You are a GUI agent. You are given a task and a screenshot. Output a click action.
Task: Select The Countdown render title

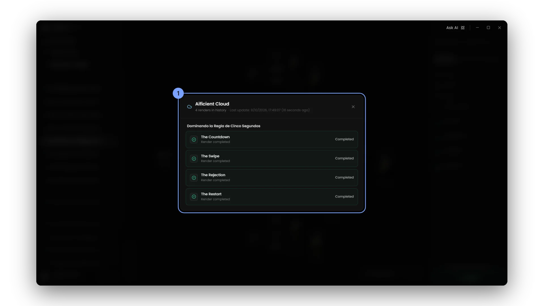tap(215, 137)
